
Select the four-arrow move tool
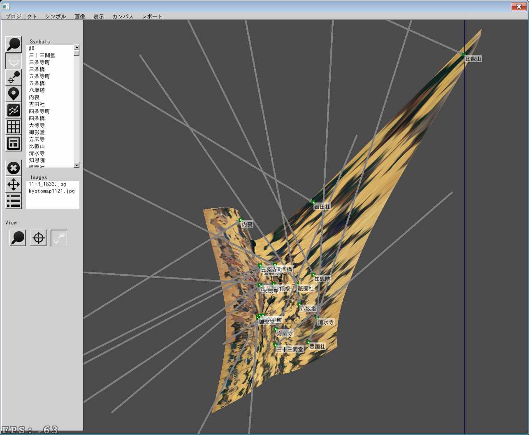(14, 184)
